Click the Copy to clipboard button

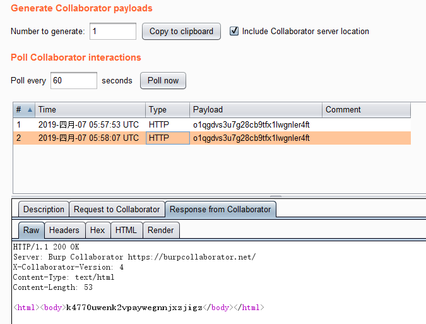coord(181,32)
